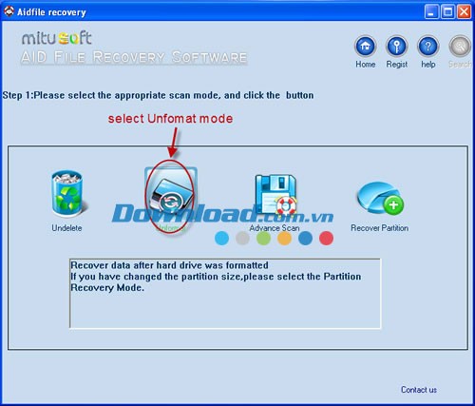
Task: Open the Contact us link
Action: pyautogui.click(x=419, y=390)
